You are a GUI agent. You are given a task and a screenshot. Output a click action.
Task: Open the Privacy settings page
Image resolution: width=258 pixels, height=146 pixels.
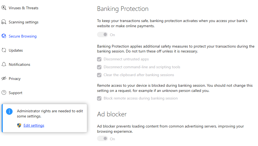15,79
